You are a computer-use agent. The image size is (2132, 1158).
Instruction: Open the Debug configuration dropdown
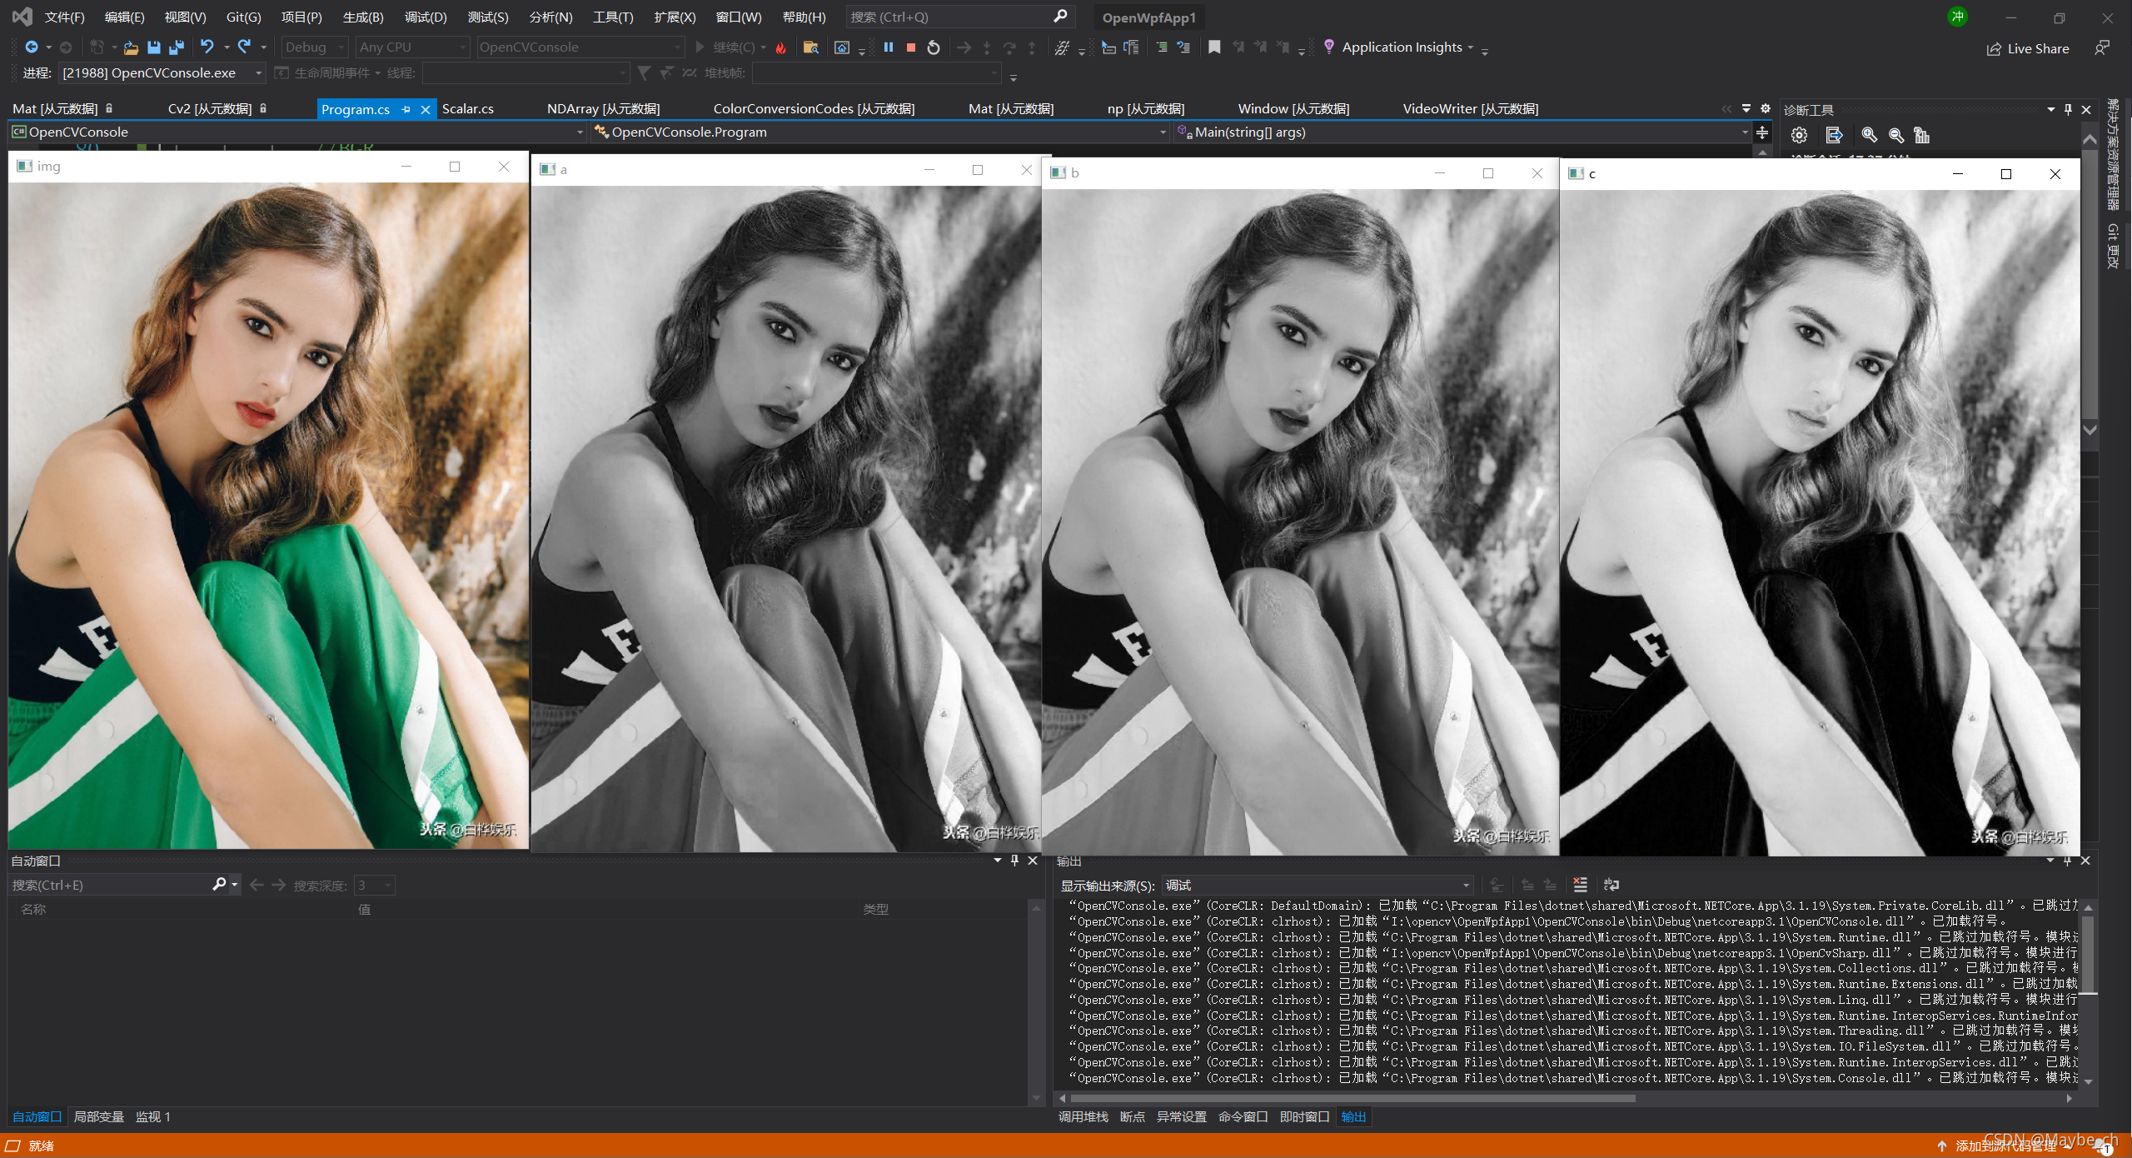[x=315, y=47]
